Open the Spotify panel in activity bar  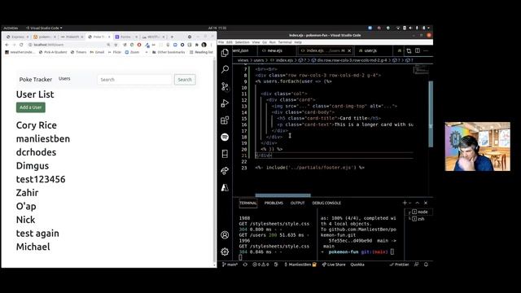pyautogui.click(x=225, y=137)
